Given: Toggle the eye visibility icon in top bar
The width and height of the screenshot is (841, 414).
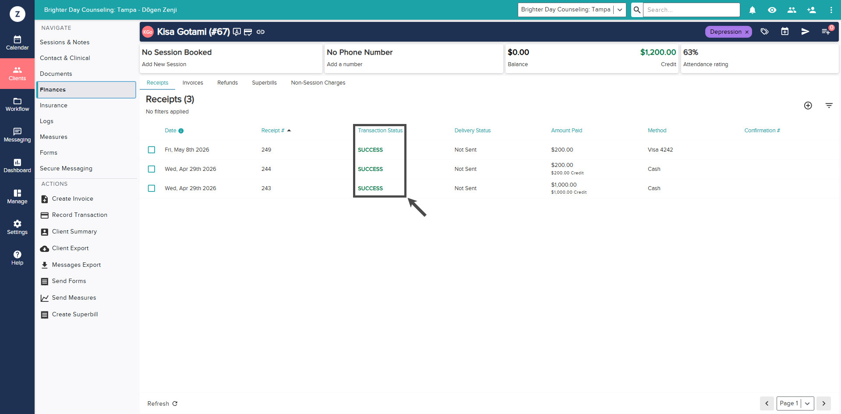Looking at the screenshot, I should [772, 10].
